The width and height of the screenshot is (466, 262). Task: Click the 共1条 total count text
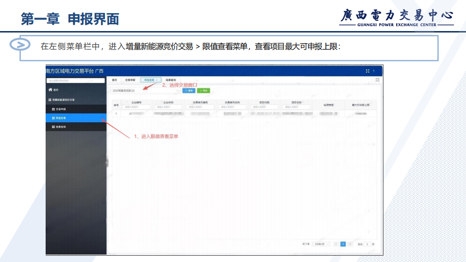point(306,244)
